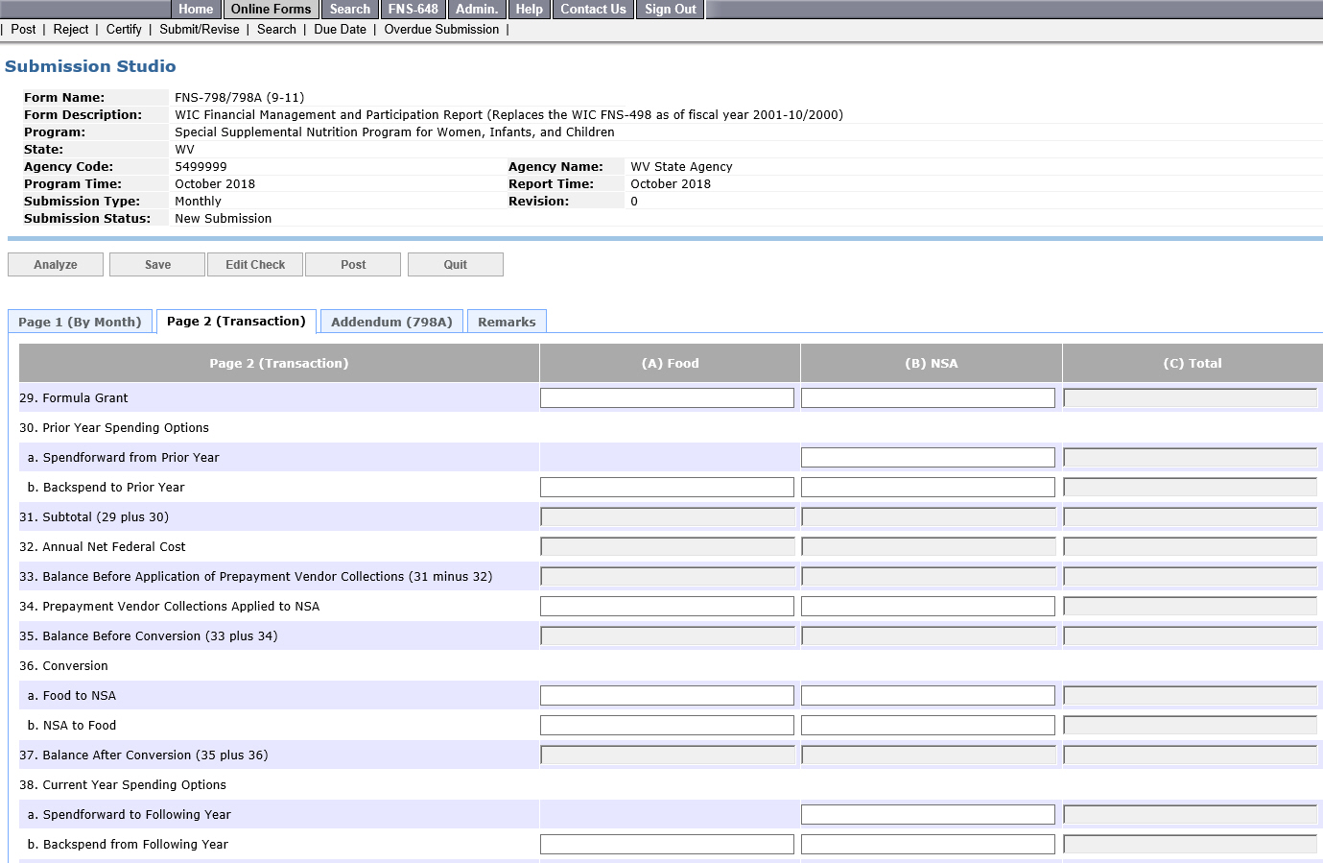The height and width of the screenshot is (863, 1323).
Task: Focus Prepayment Vendor Collections Food field
Action: (x=667, y=607)
